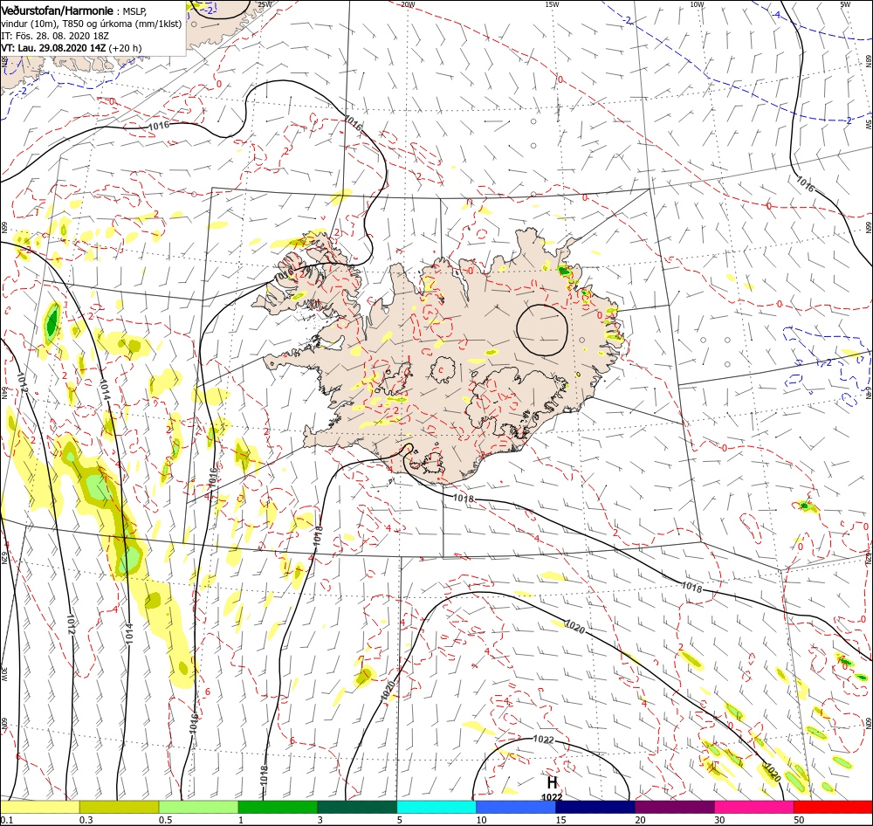Select the green 1–3 mm legend swatch

pos(278,807)
